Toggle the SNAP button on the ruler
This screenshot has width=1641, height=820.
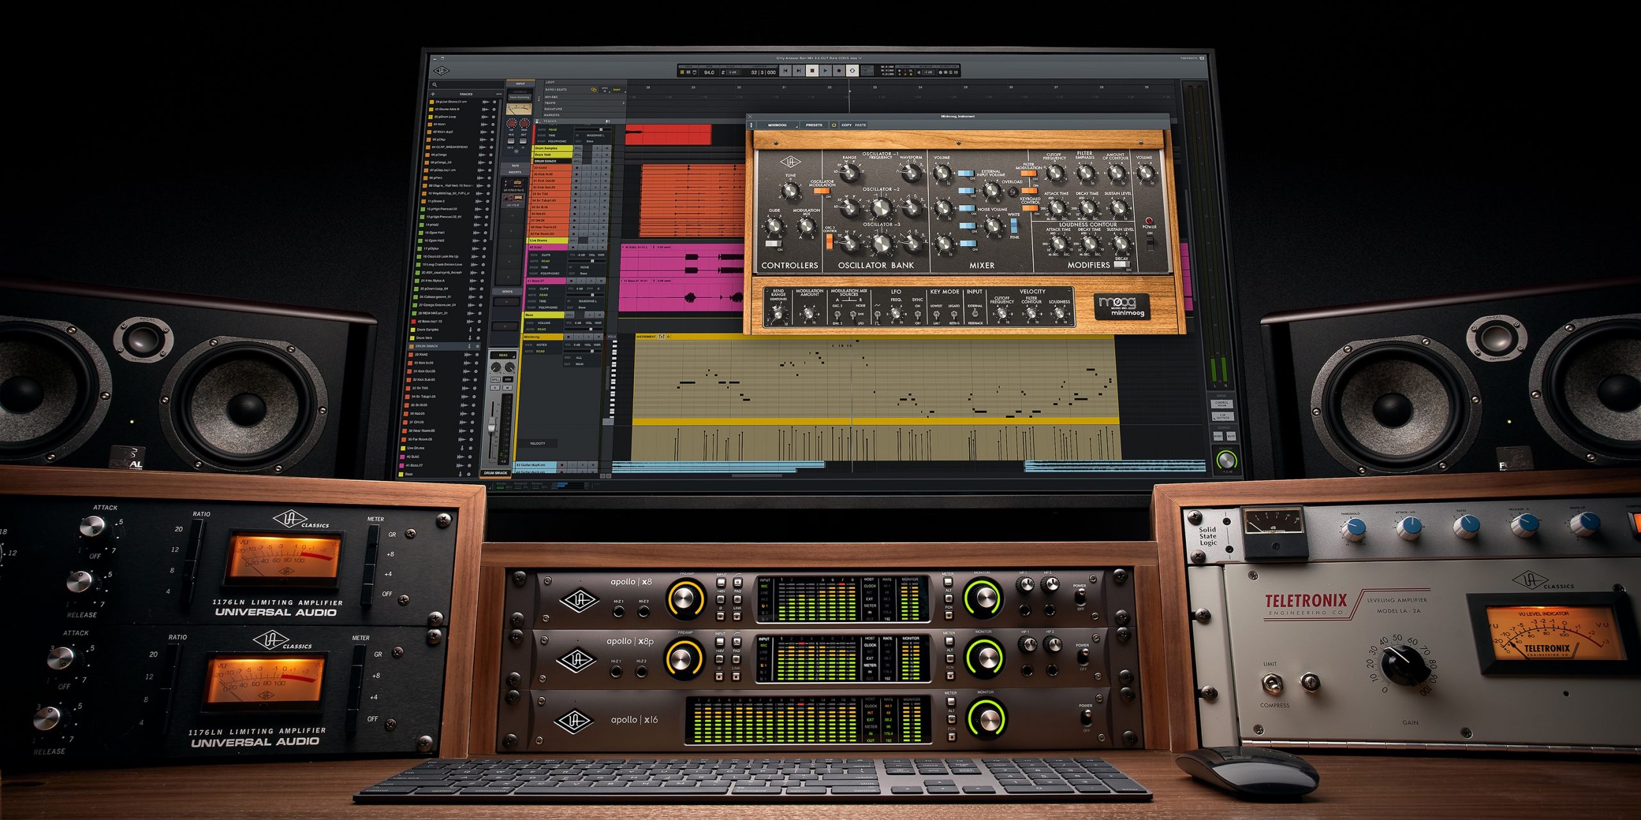(x=617, y=90)
